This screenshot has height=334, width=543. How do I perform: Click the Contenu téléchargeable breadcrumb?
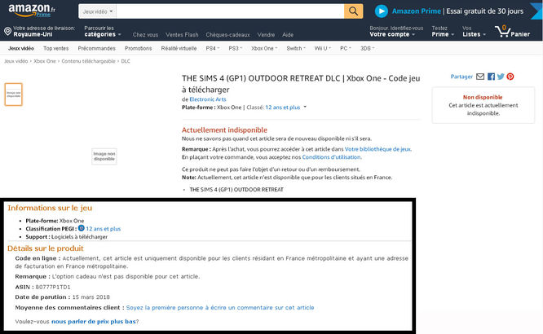tap(88, 61)
